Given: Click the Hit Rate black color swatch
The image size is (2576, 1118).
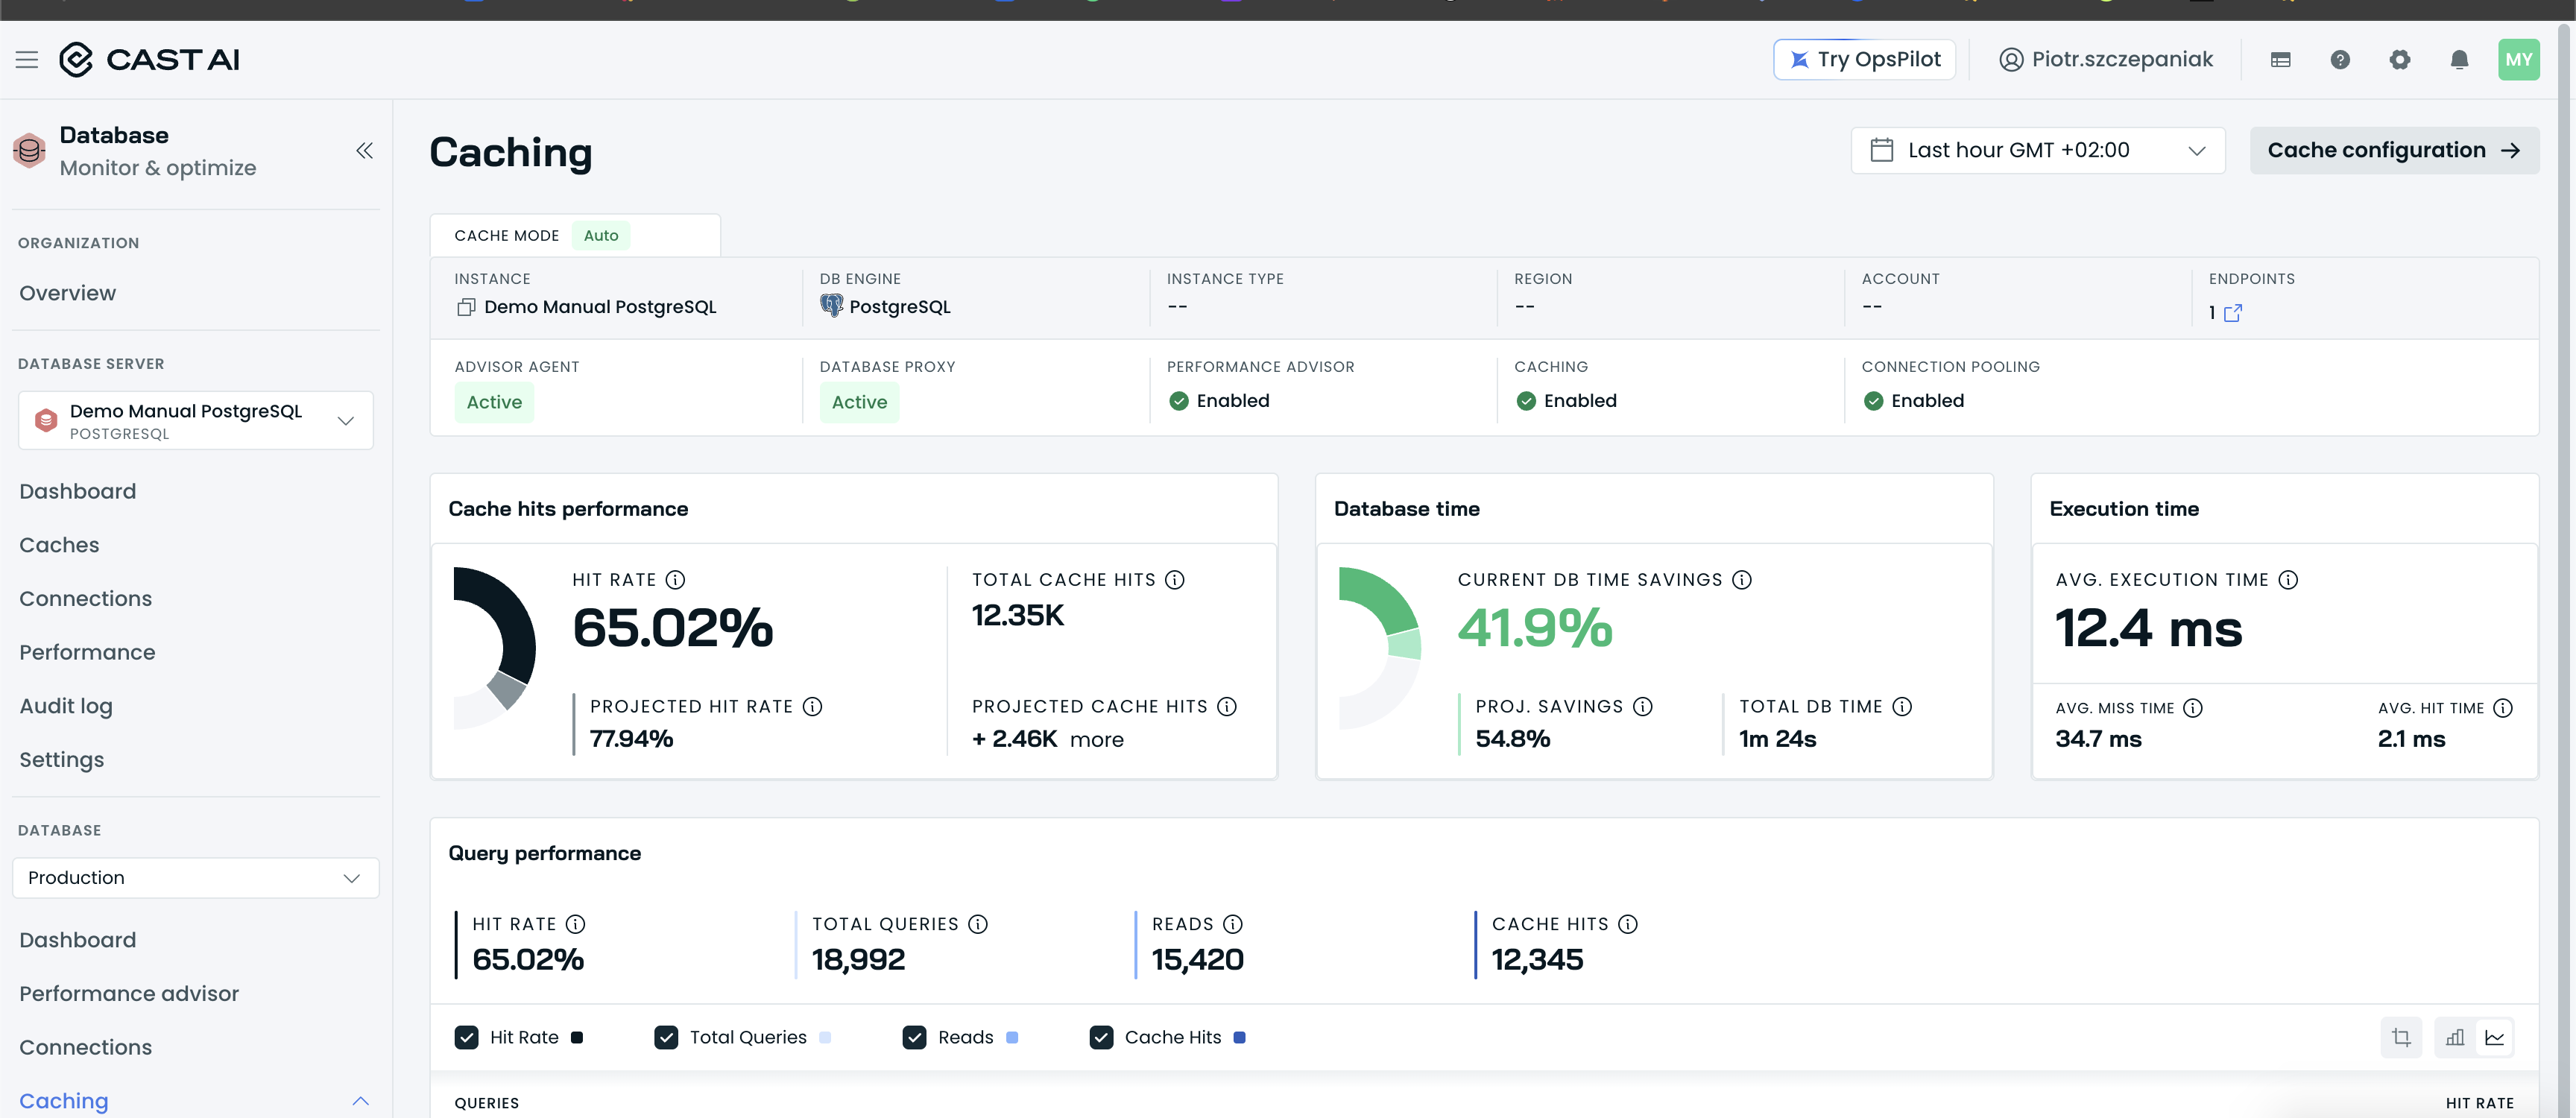Looking at the screenshot, I should tap(577, 1038).
